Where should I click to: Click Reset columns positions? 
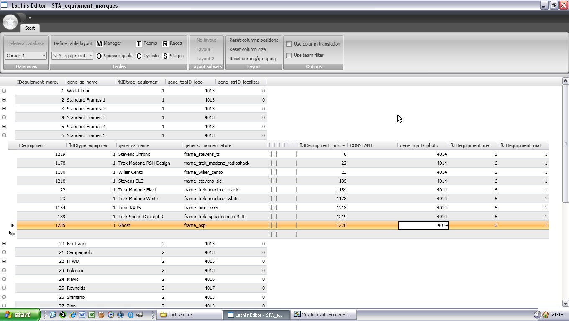tap(254, 40)
